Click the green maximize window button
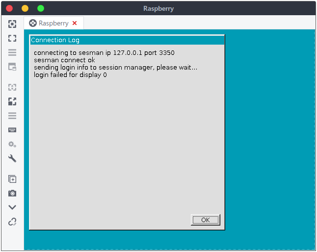 coord(41,8)
